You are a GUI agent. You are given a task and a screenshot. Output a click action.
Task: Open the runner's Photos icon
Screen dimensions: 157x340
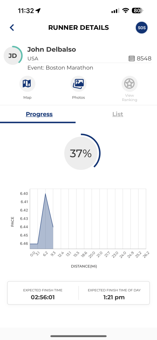coord(78,84)
